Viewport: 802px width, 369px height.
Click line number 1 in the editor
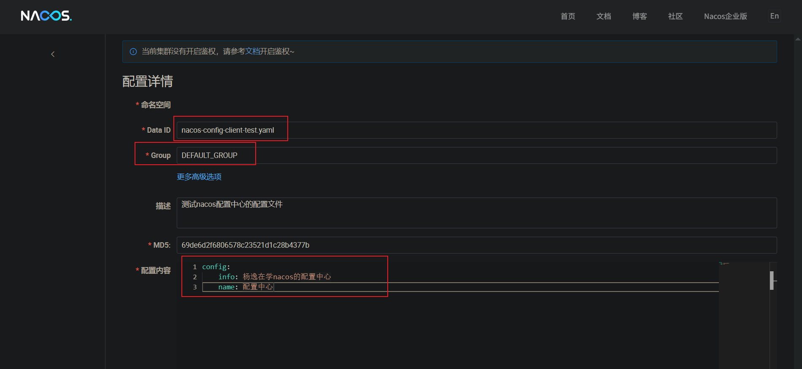194,267
